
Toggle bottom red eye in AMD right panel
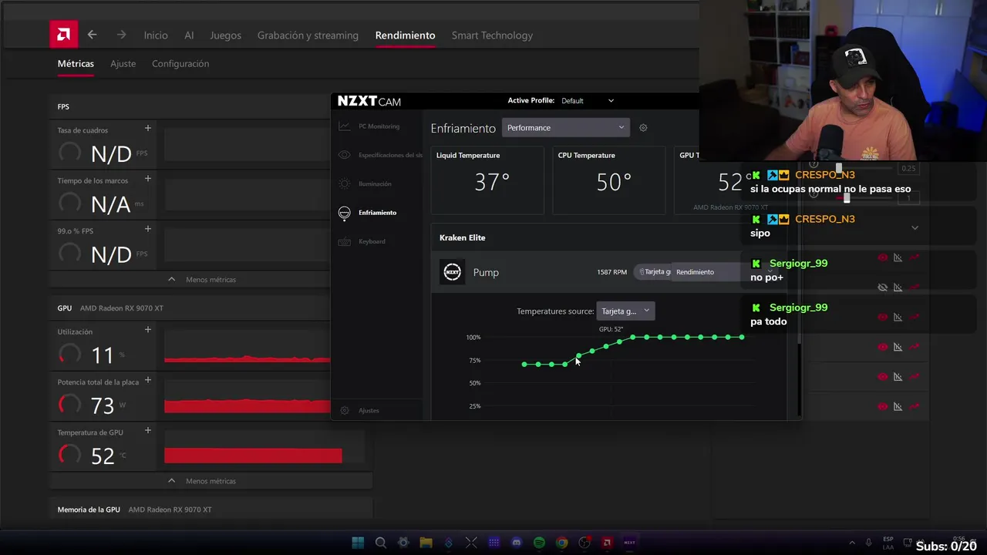(x=883, y=406)
